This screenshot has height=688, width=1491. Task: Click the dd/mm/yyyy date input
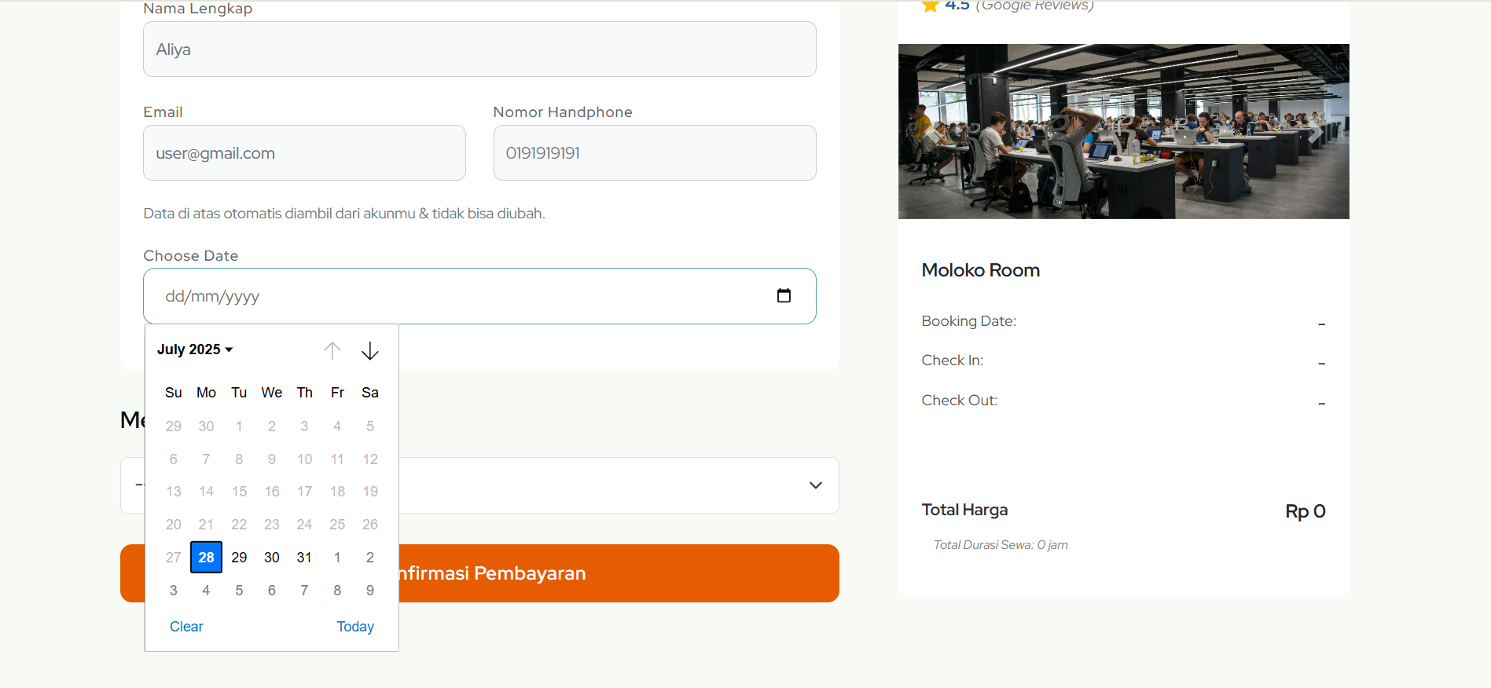point(479,296)
